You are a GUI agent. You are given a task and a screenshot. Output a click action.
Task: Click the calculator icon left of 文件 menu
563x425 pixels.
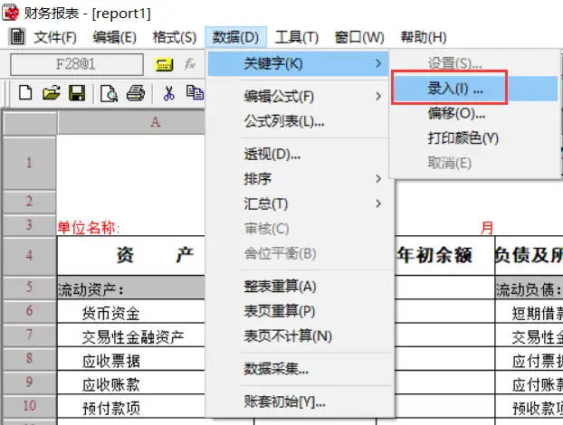pos(17,36)
